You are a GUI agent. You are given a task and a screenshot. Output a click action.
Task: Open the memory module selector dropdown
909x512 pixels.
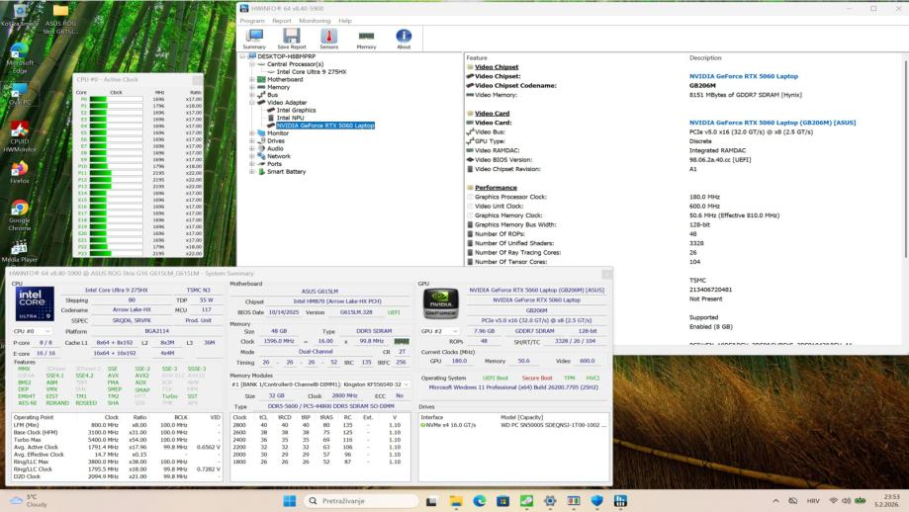[x=406, y=384]
